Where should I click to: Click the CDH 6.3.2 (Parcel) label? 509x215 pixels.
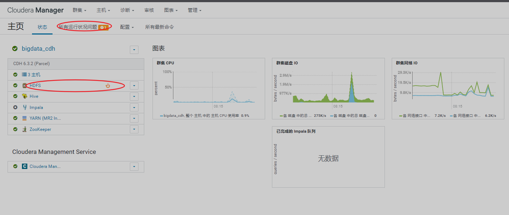(x=31, y=64)
